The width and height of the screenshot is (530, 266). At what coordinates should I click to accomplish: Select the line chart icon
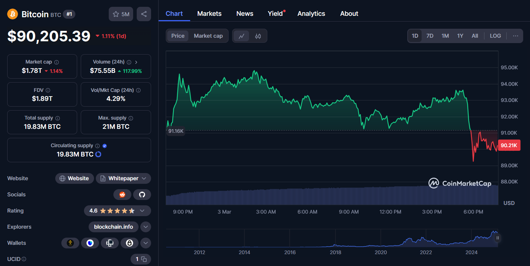[x=241, y=36]
